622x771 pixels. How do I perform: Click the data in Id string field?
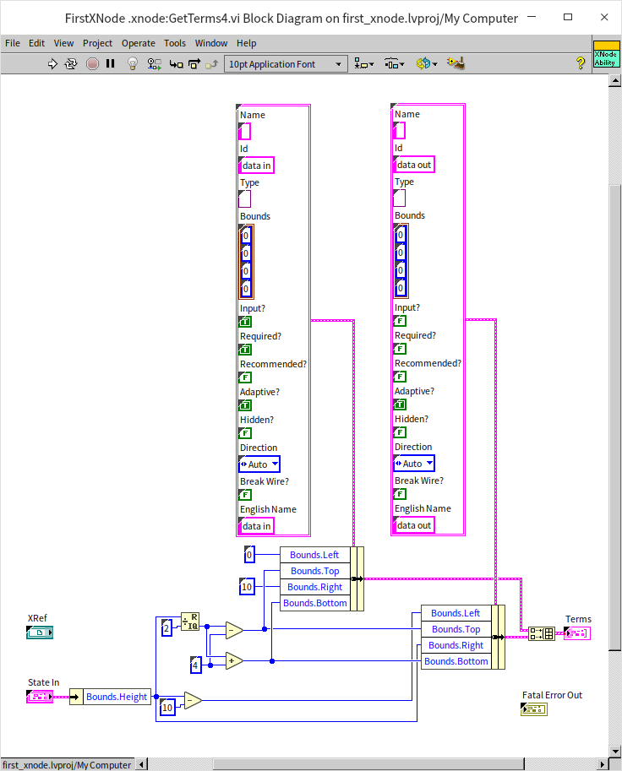pos(257,166)
